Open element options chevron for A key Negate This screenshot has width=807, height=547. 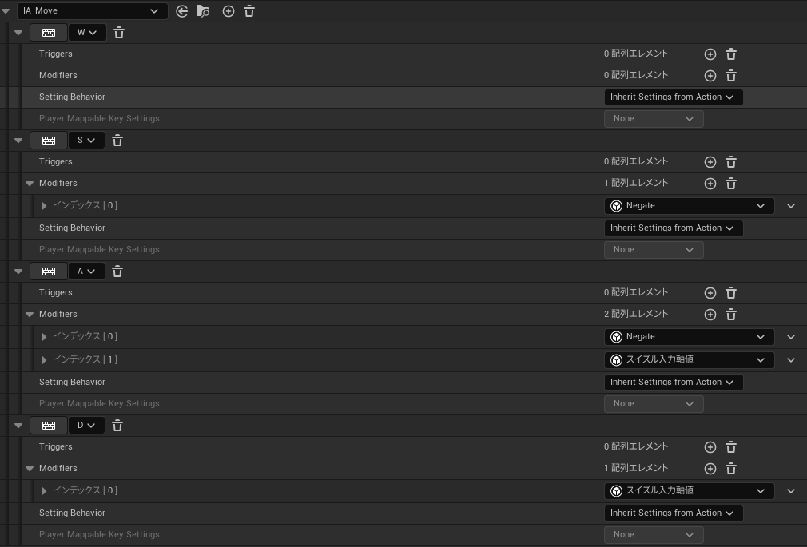pos(791,337)
